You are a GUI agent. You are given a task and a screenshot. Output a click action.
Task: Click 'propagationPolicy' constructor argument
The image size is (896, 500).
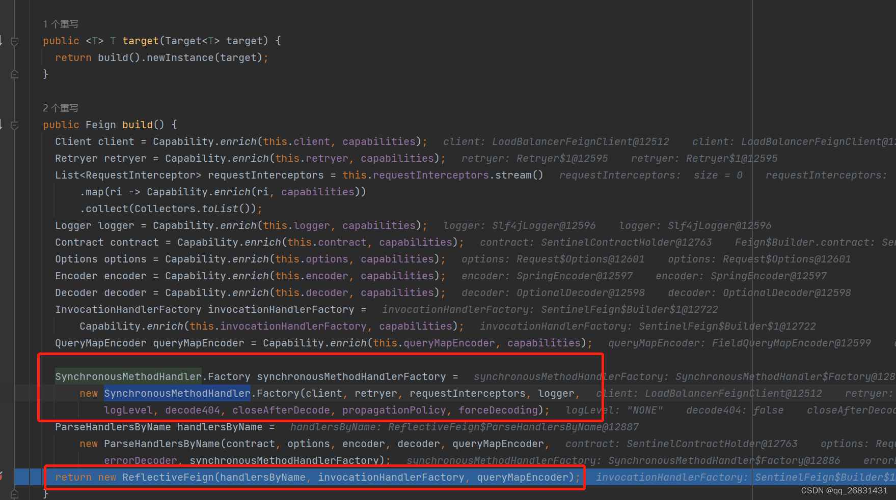394,410
